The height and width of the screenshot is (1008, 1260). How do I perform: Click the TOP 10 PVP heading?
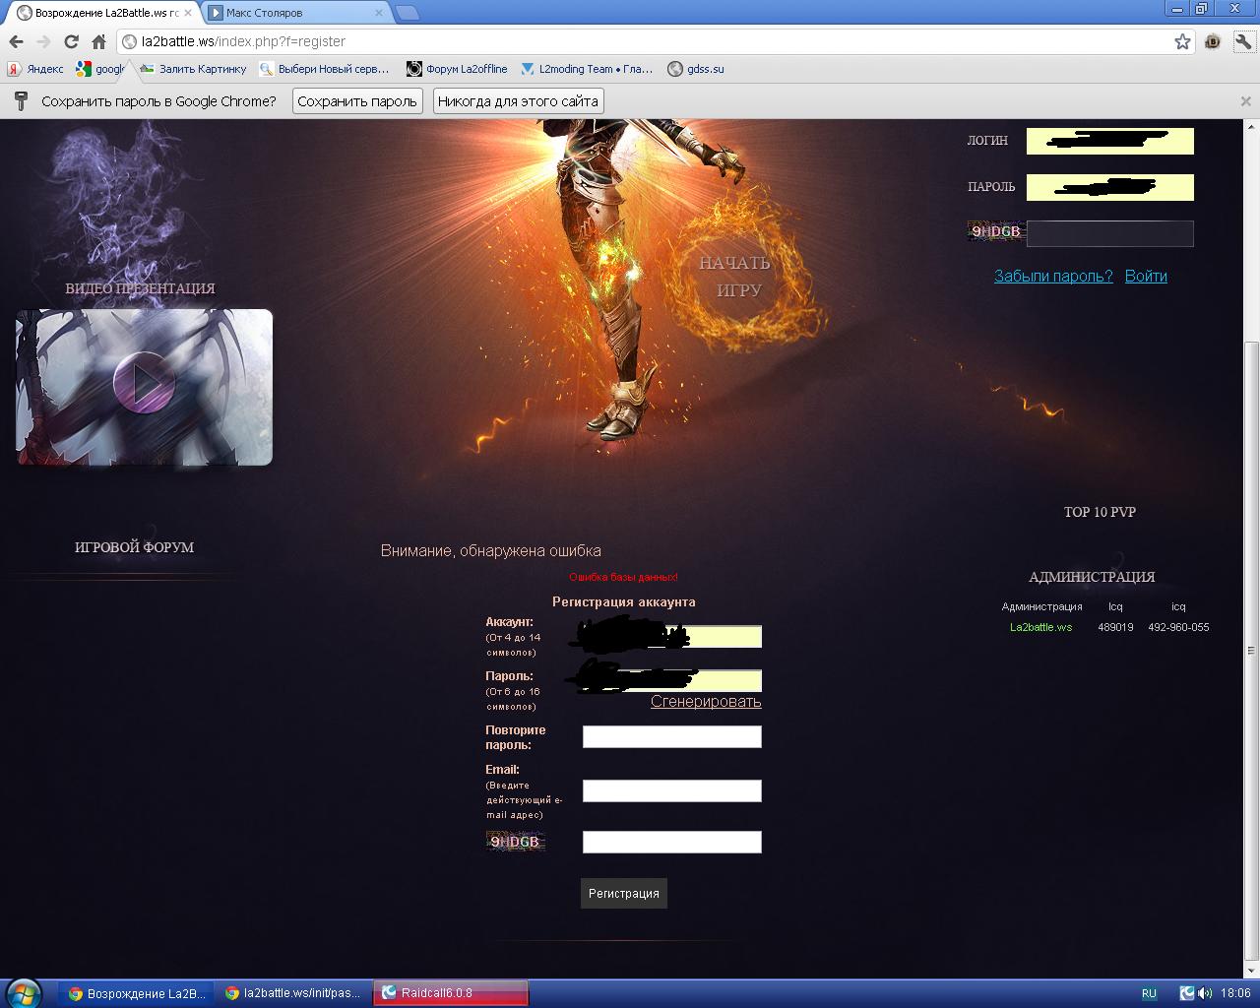[1100, 512]
